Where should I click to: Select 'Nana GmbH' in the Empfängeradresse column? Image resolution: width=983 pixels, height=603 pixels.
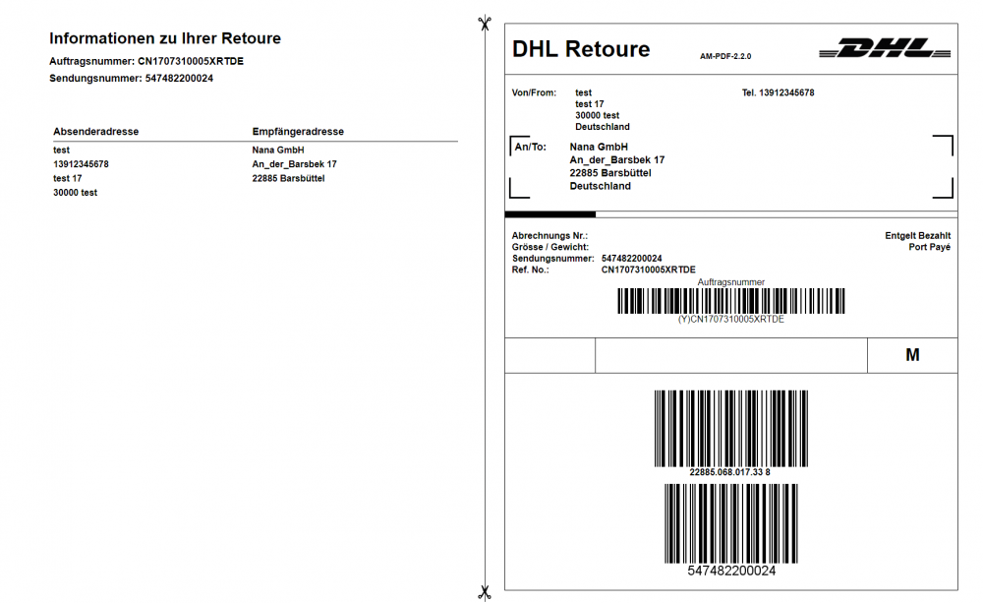click(278, 150)
